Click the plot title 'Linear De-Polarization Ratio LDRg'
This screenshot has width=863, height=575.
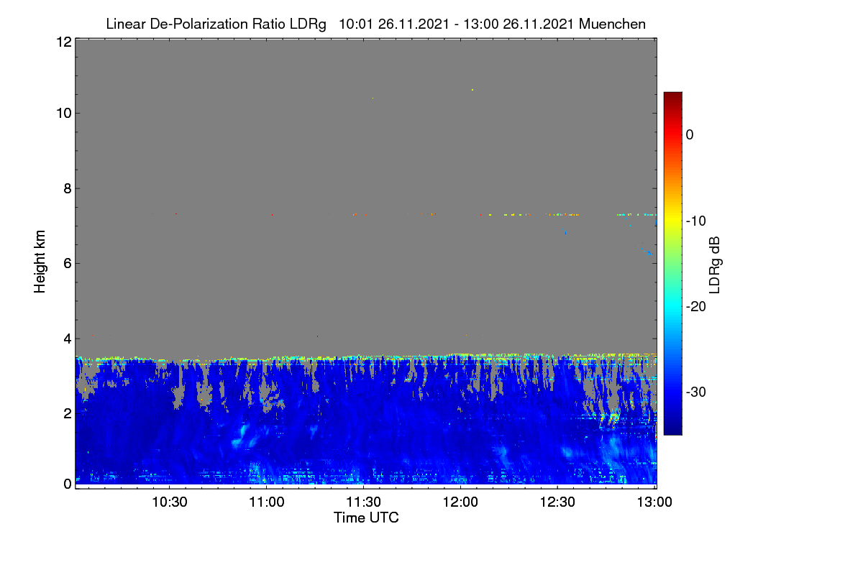coord(216,24)
